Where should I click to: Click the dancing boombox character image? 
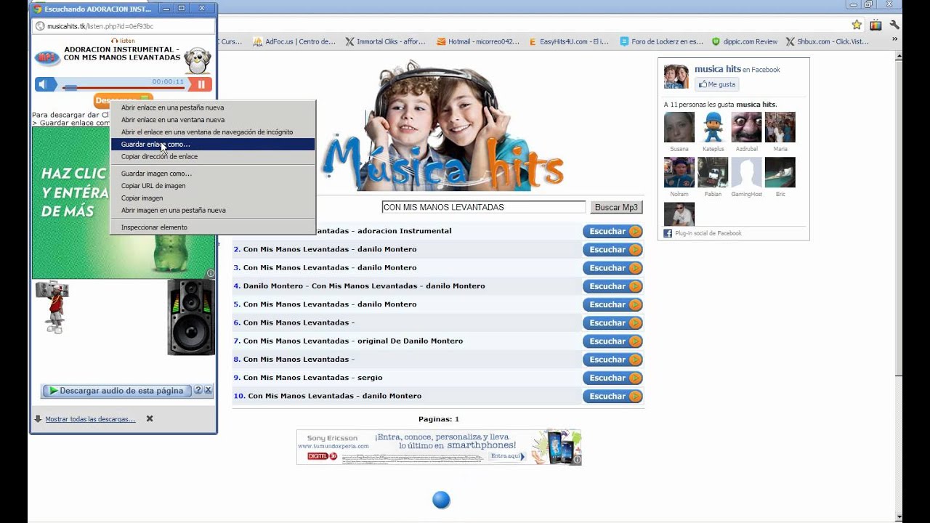tap(52, 307)
